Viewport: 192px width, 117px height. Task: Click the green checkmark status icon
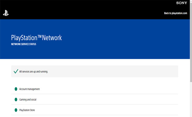pos(16,72)
